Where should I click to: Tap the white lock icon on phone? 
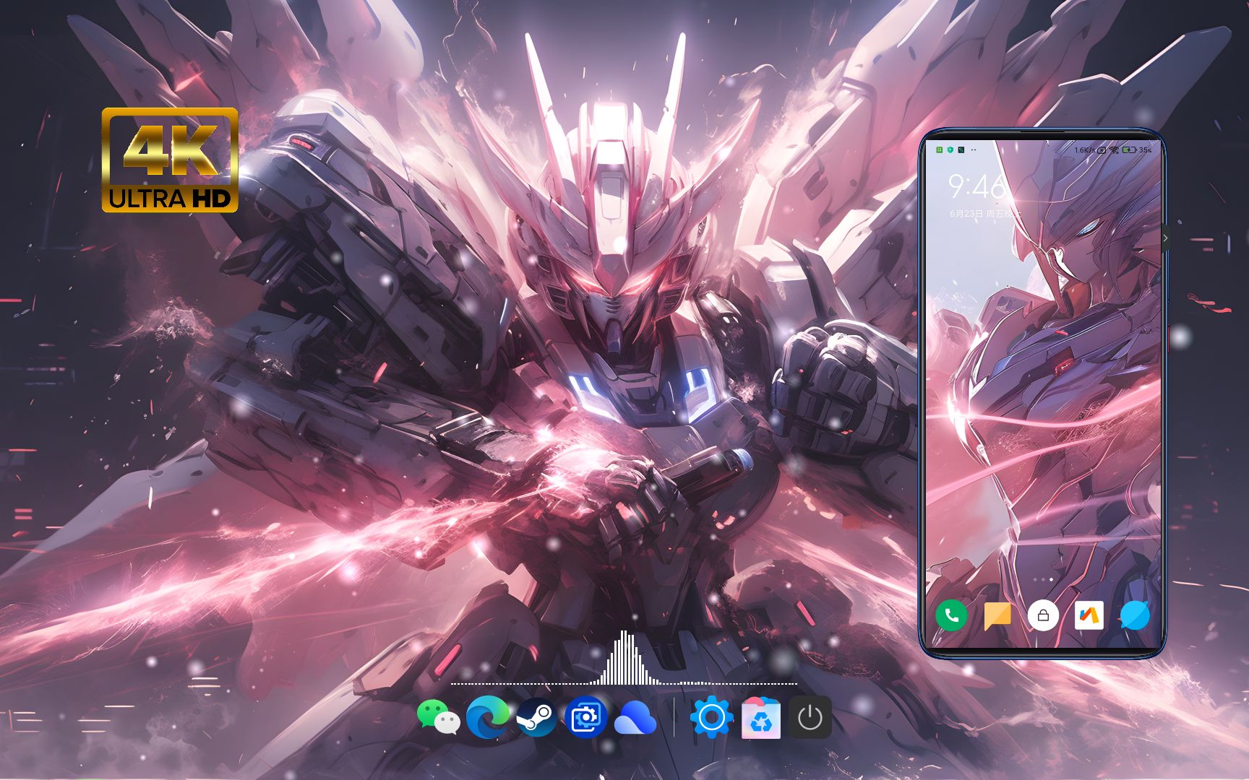(x=1043, y=615)
